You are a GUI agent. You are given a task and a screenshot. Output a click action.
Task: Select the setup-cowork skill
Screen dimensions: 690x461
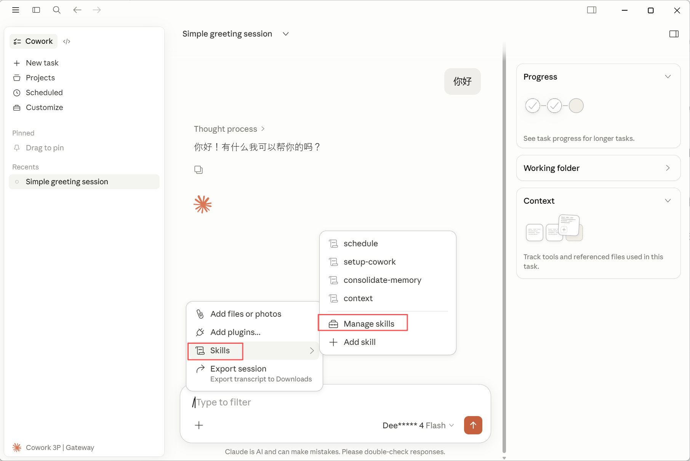pyautogui.click(x=388, y=262)
